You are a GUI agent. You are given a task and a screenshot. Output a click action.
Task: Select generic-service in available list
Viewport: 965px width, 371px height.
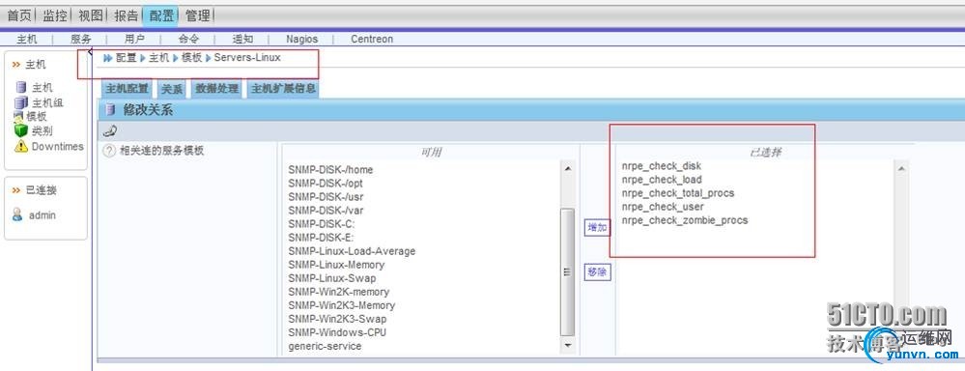pos(325,347)
